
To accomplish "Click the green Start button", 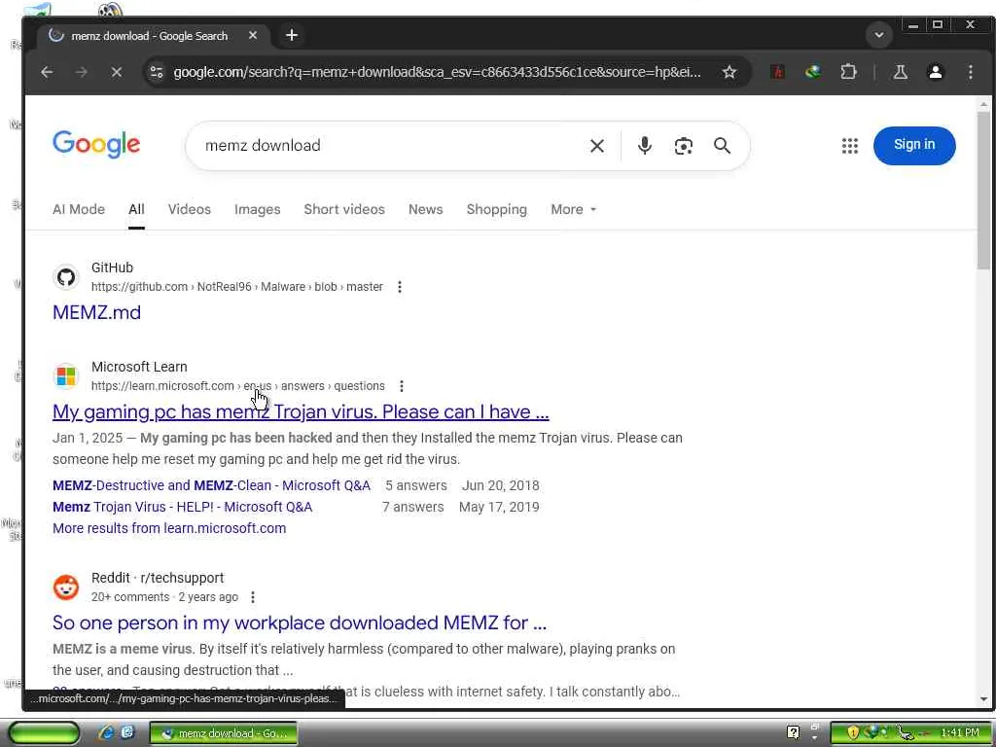I will click(43, 733).
